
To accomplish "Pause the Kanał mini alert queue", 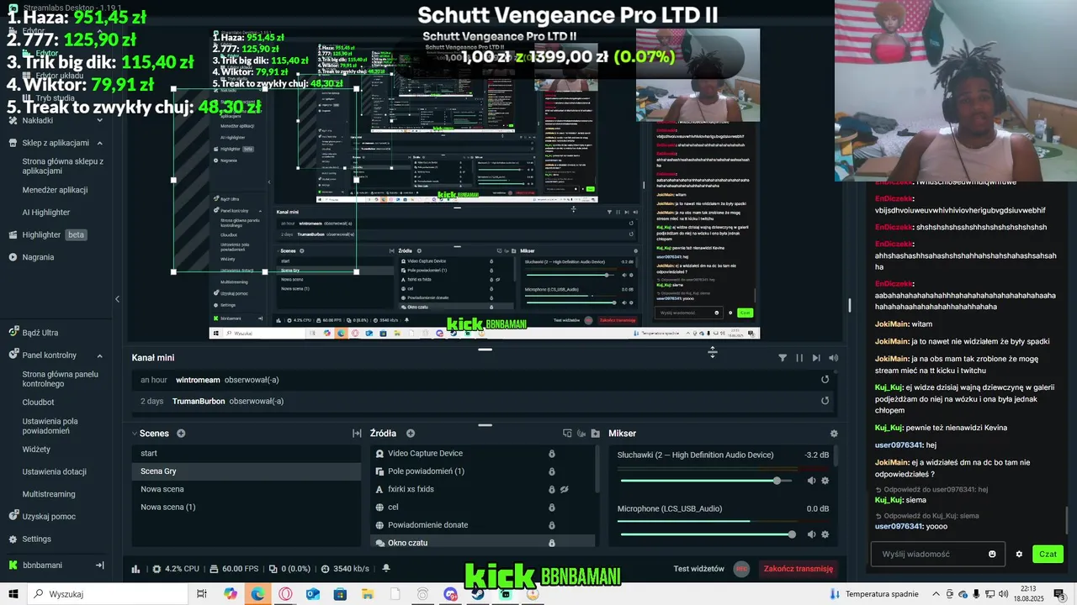I will click(x=799, y=358).
